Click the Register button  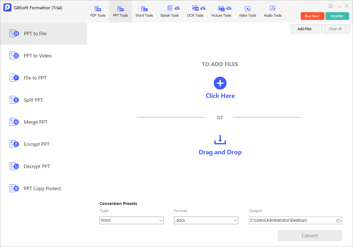(337, 16)
